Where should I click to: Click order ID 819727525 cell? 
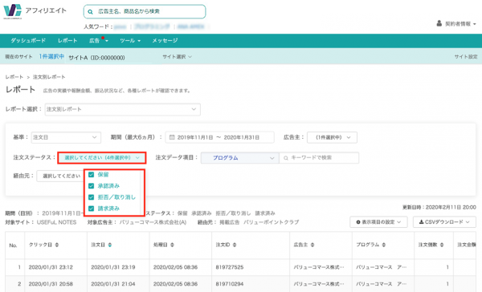pyautogui.click(x=229, y=267)
